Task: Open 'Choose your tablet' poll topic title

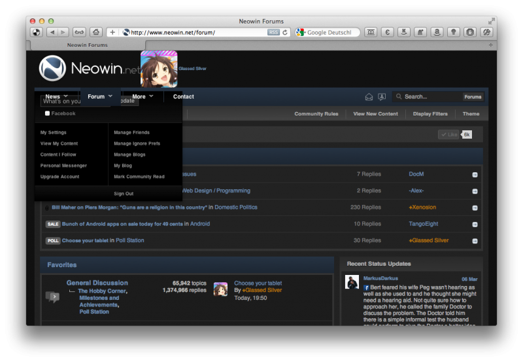Action: click(x=85, y=240)
